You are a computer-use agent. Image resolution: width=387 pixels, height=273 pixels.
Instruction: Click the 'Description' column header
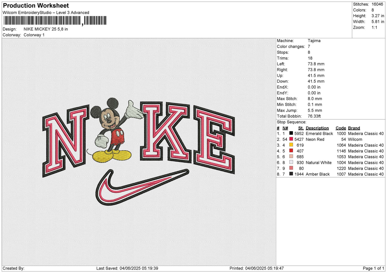pos(317,128)
